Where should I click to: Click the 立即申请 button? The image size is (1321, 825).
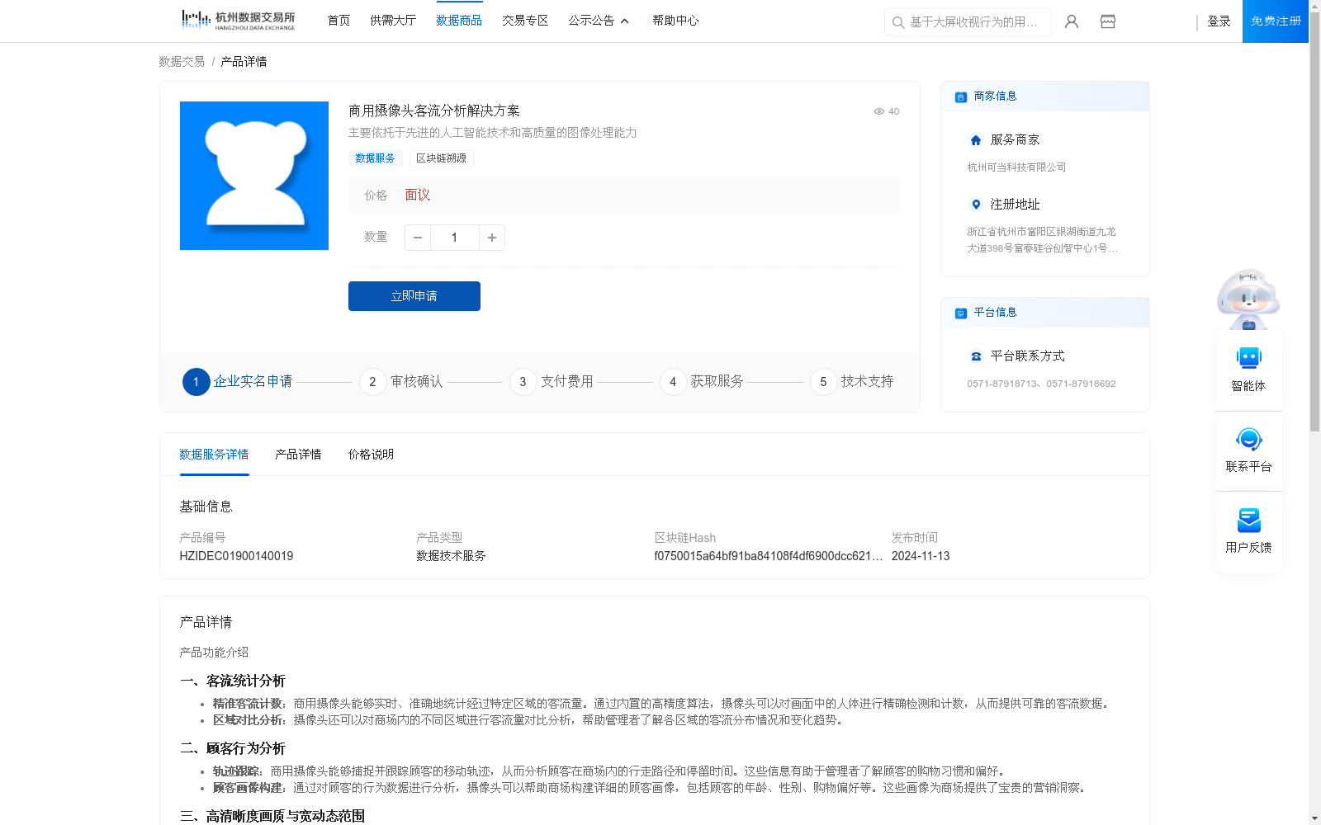(x=414, y=296)
